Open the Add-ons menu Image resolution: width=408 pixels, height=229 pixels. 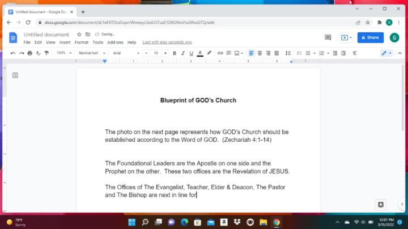(x=115, y=43)
